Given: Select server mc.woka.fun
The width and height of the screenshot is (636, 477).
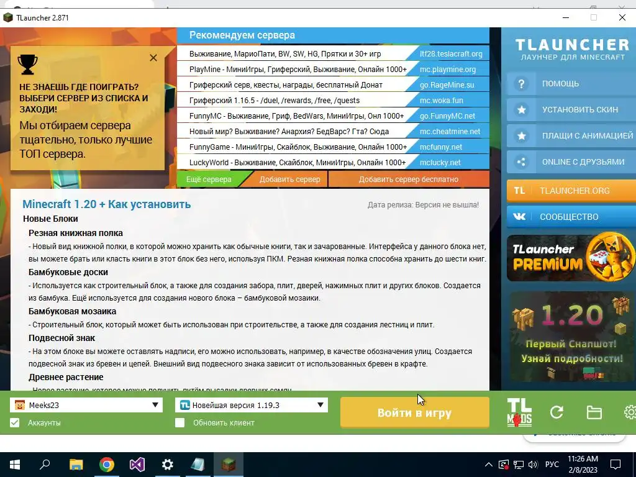Looking at the screenshot, I should coord(442,100).
